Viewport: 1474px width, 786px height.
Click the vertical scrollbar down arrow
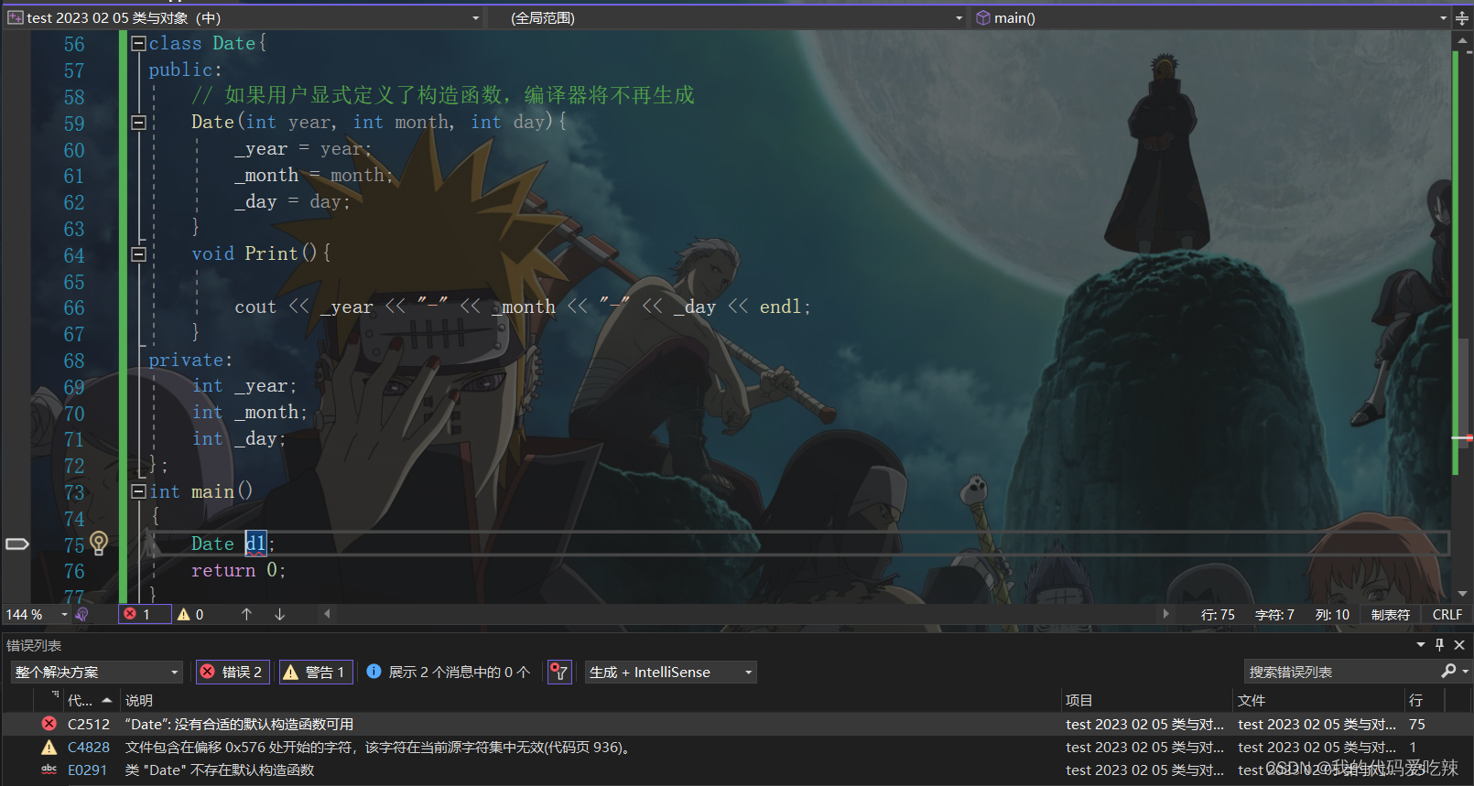pos(1462,594)
